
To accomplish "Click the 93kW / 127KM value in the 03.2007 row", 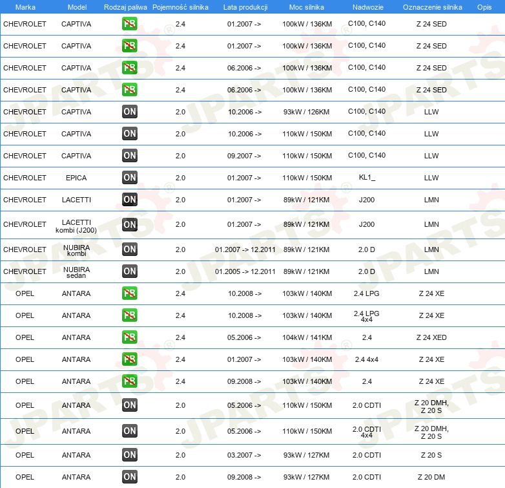I will click(306, 455).
